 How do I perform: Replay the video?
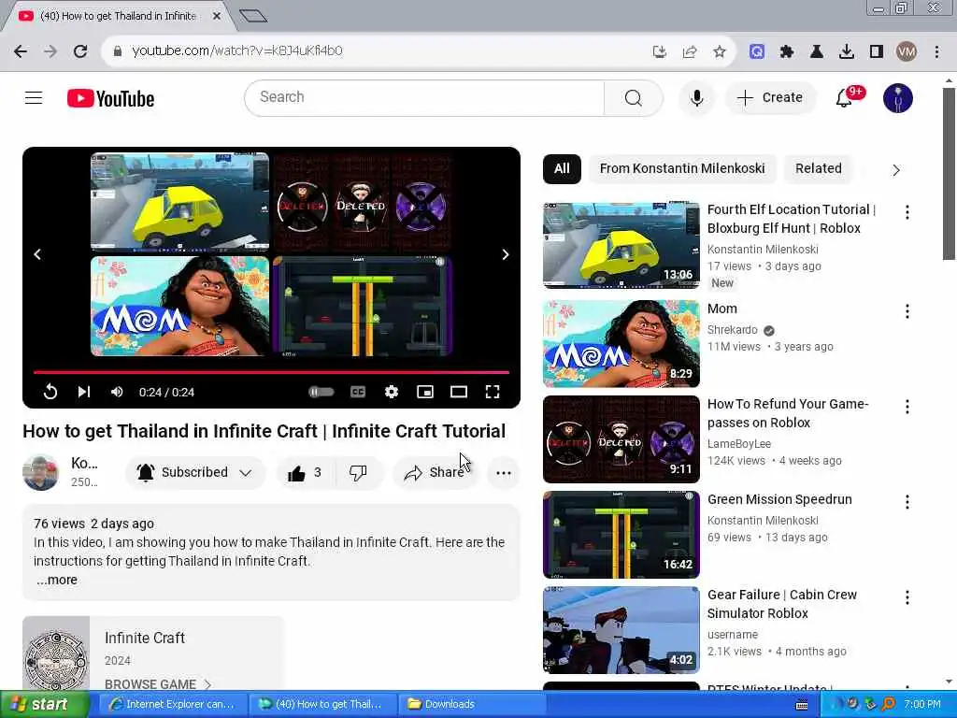point(50,392)
